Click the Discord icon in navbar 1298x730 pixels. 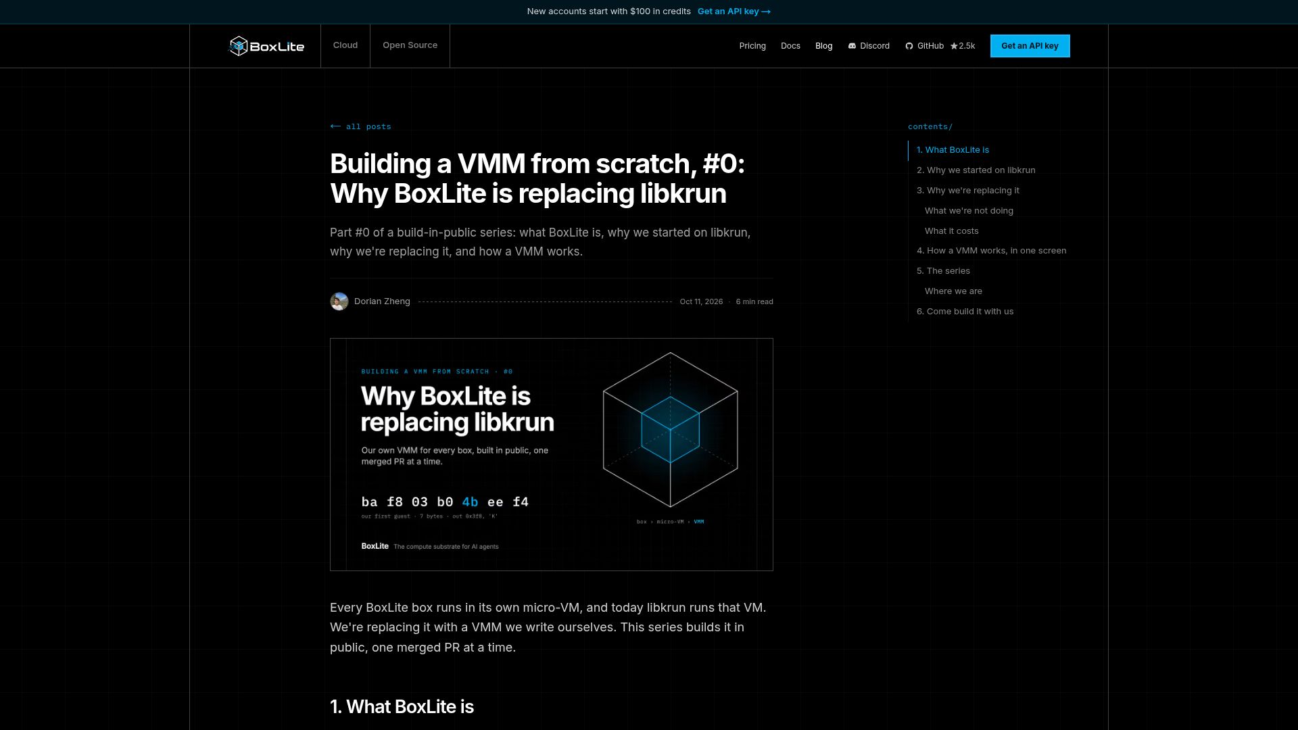pyautogui.click(x=852, y=46)
